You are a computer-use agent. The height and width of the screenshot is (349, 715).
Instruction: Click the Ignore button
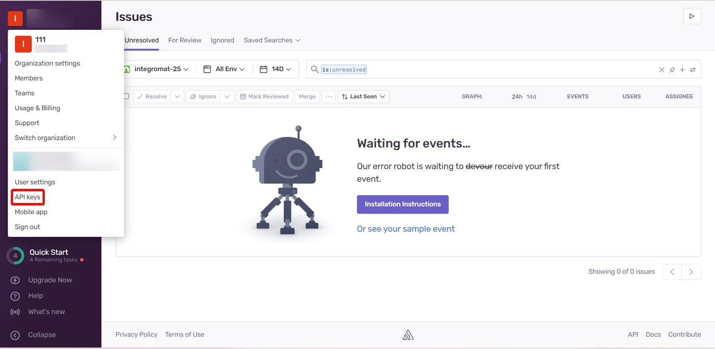point(203,96)
